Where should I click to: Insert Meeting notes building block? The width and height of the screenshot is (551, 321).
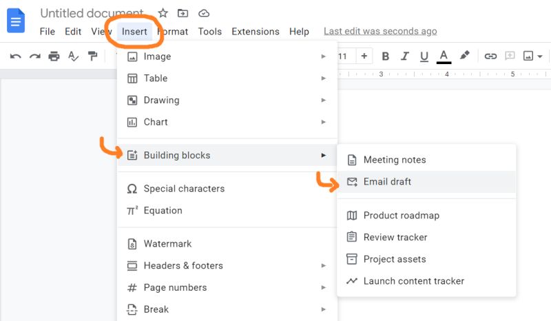[426, 160]
